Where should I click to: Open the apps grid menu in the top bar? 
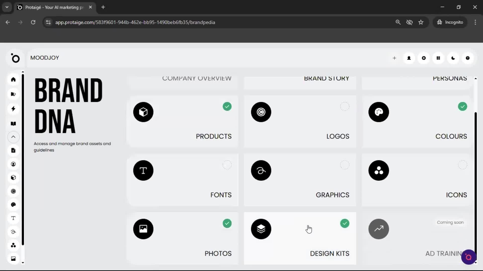tap(438, 58)
